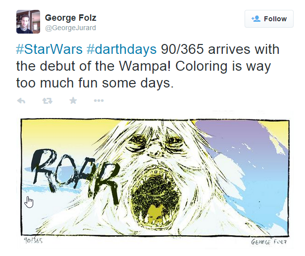Click the add-person icon in Follow

(x=256, y=19)
